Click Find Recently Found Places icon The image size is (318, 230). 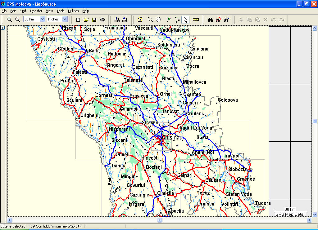(x=226, y=20)
